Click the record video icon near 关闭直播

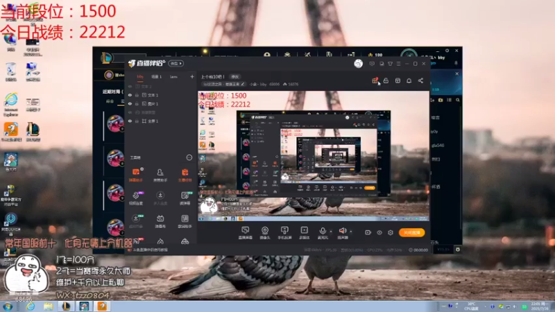click(x=368, y=232)
